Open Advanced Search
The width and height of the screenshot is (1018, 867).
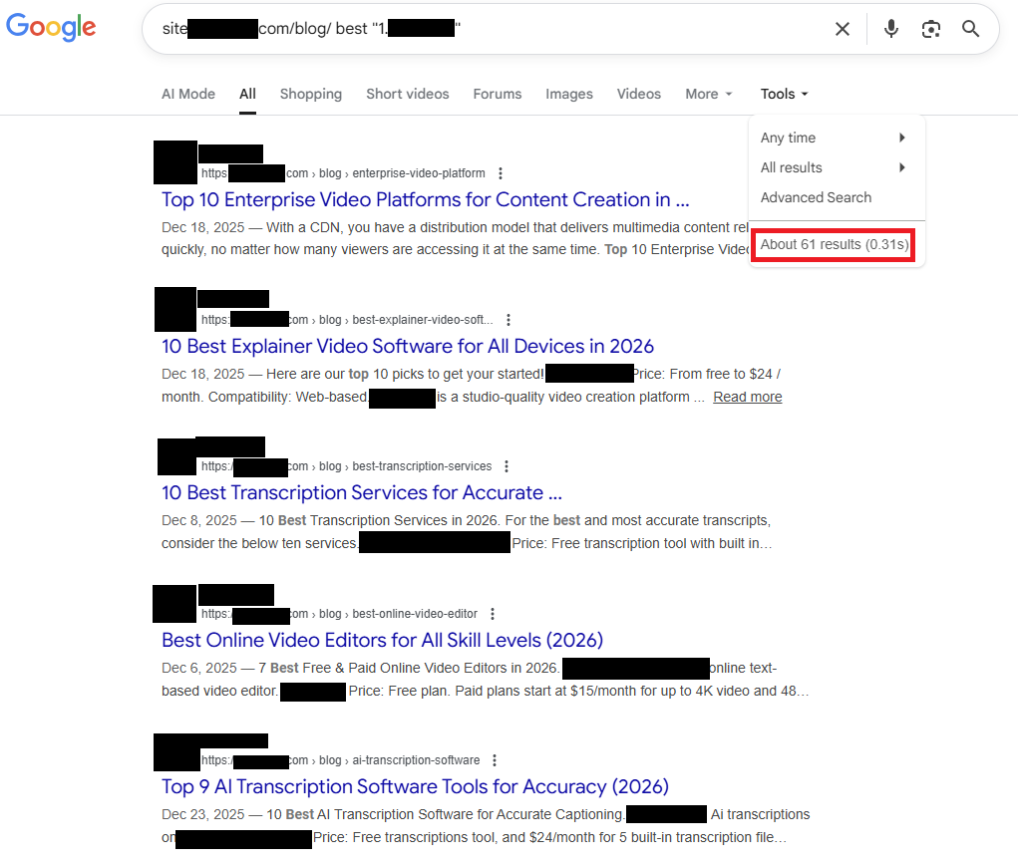point(816,197)
